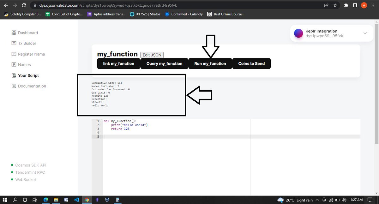Image resolution: width=379 pixels, height=204 pixels.
Task: Click Run my_function button
Action: pos(210,63)
